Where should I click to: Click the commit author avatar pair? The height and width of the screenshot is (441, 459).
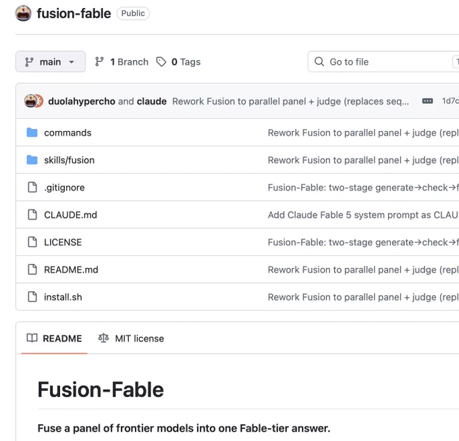34,101
